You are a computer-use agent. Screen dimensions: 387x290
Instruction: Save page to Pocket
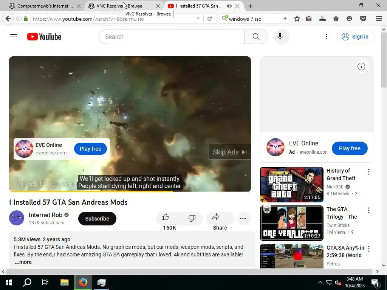[x=363, y=19]
